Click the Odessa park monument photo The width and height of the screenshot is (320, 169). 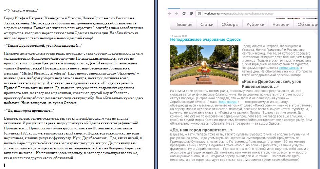(204, 65)
